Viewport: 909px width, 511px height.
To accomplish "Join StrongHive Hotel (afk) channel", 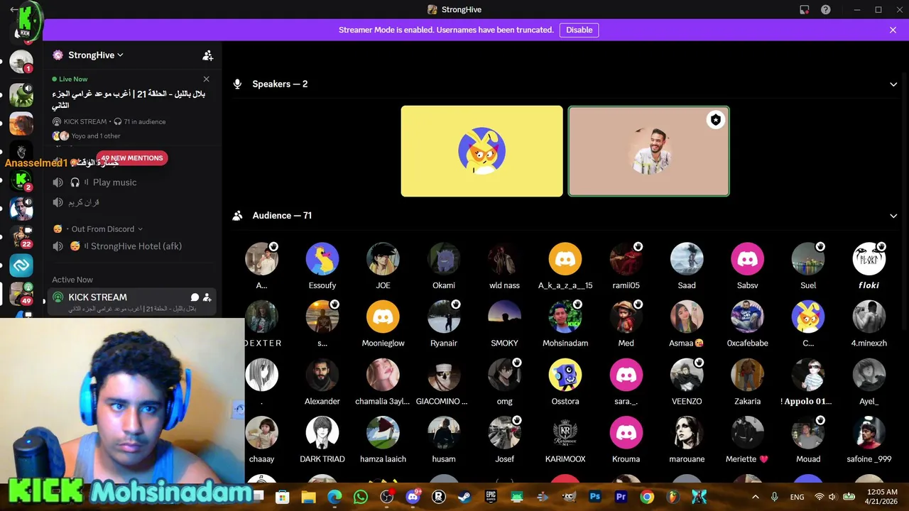I will click(x=132, y=246).
